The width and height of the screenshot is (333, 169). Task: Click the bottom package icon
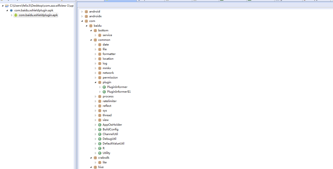[x=95, y=31]
